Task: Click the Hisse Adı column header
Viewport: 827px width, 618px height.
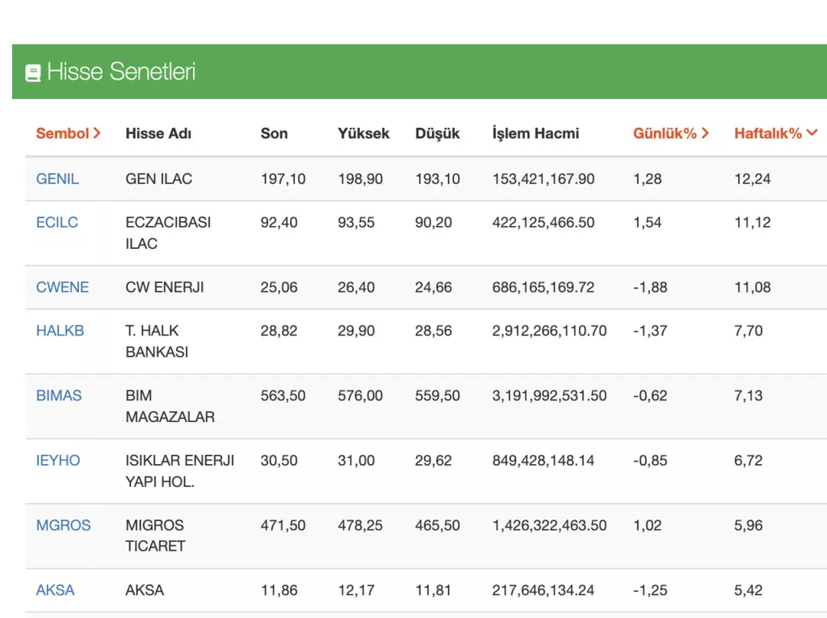Action: coord(159,133)
